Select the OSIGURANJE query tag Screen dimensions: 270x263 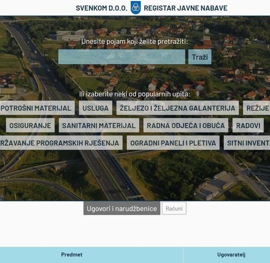30,125
